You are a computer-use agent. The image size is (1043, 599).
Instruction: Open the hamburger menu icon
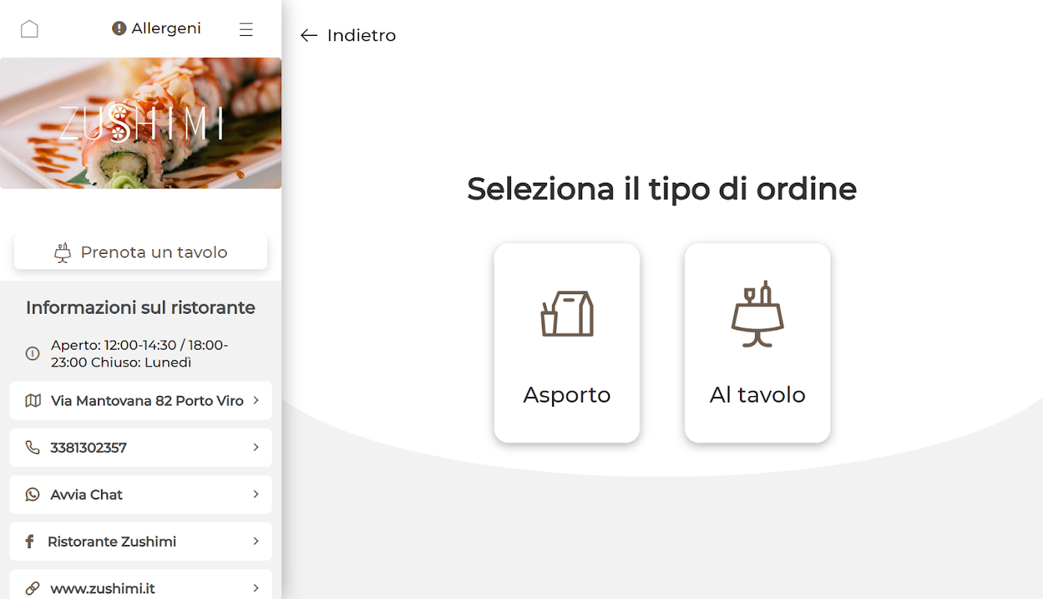tap(246, 29)
